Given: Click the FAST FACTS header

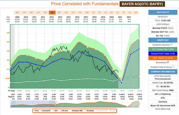Looking at the screenshot, I should [163, 12].
